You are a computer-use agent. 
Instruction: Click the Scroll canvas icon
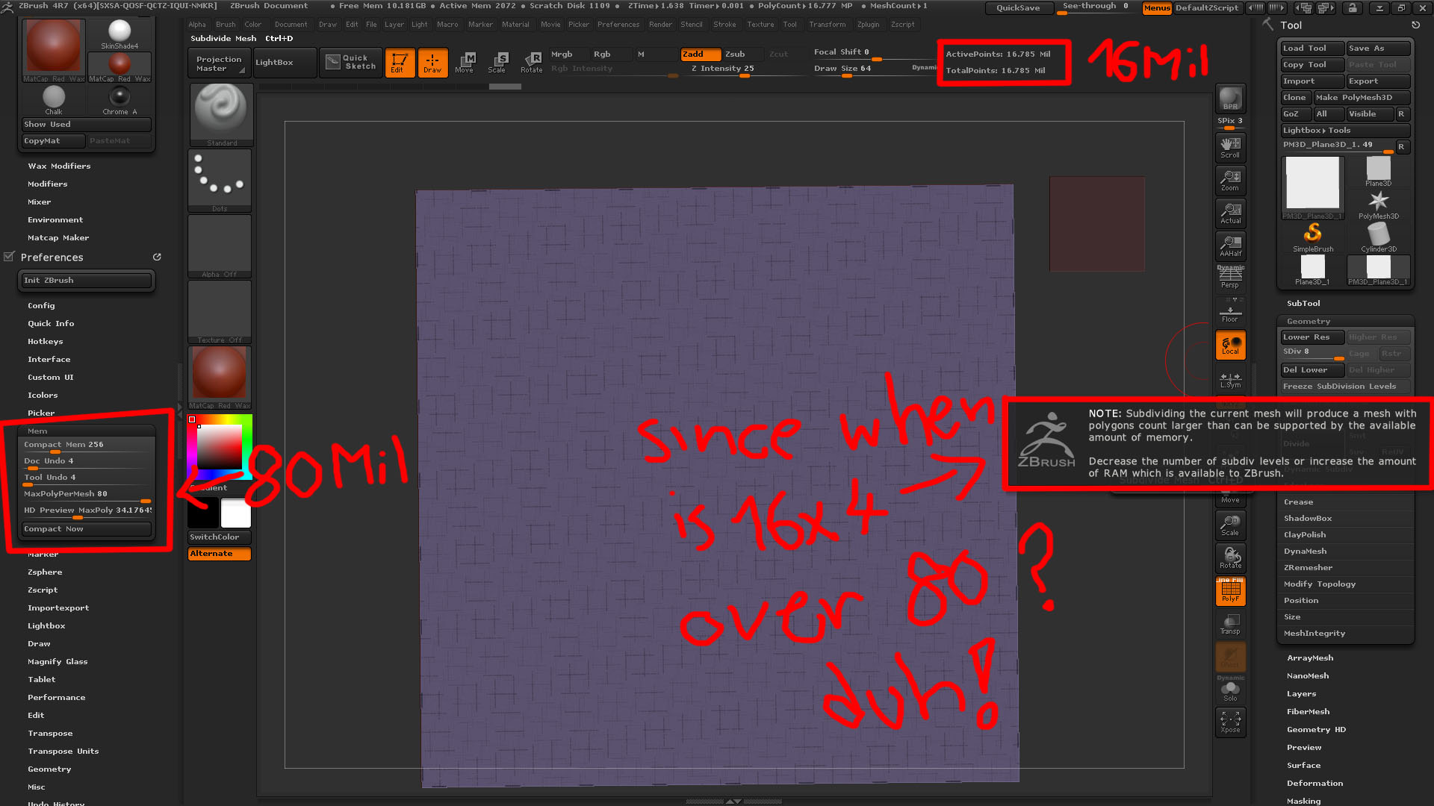coord(1230,147)
